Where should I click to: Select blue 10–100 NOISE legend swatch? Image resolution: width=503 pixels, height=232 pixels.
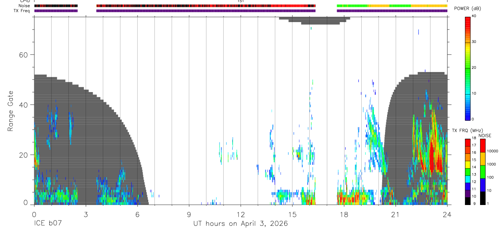click(483, 185)
